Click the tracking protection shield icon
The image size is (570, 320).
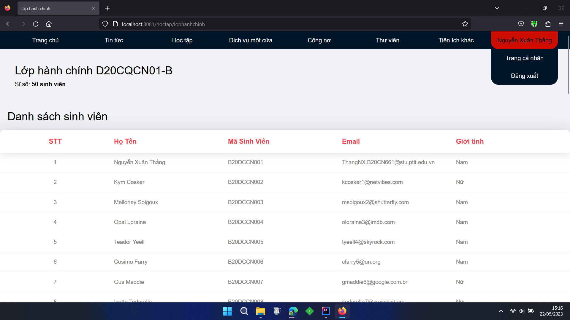click(105, 24)
